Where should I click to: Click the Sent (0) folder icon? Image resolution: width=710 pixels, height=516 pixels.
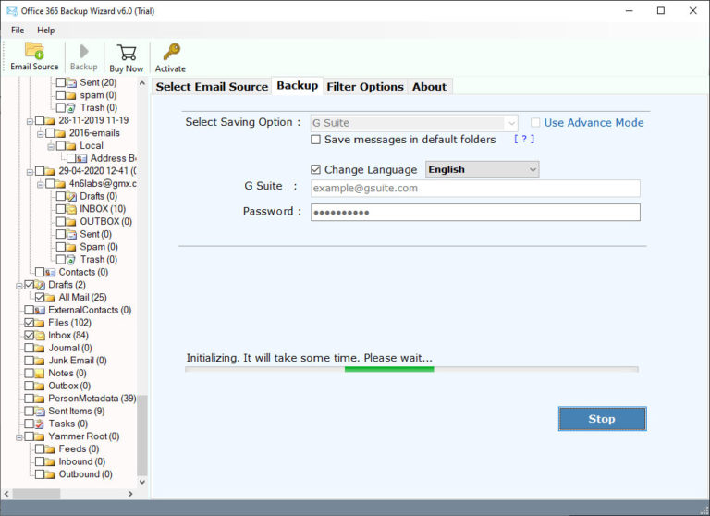click(x=71, y=234)
